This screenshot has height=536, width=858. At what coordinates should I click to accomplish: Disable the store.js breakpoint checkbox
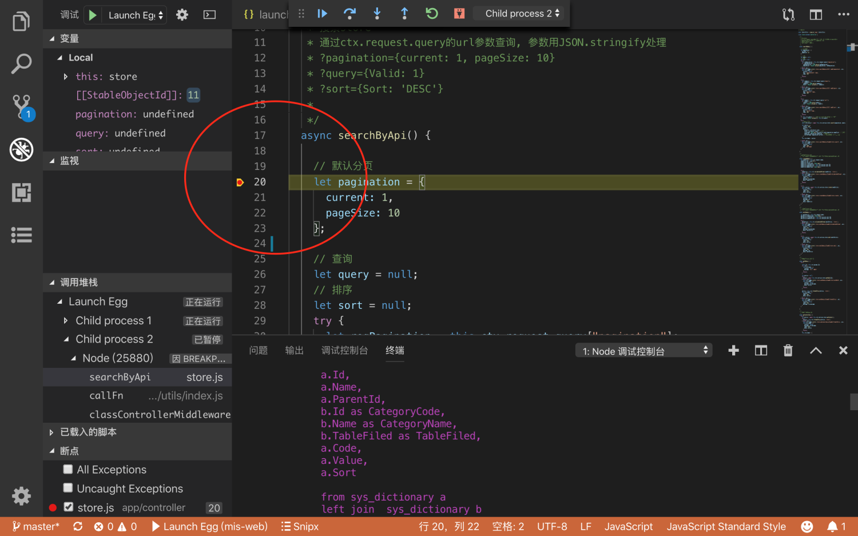(69, 507)
